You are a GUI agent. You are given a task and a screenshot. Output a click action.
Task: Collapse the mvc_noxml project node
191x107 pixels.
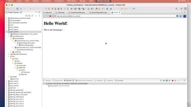tap(7, 32)
